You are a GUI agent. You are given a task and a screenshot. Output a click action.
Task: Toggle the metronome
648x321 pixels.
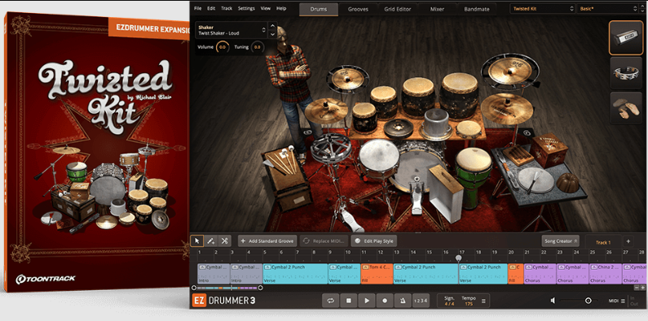[x=403, y=301]
